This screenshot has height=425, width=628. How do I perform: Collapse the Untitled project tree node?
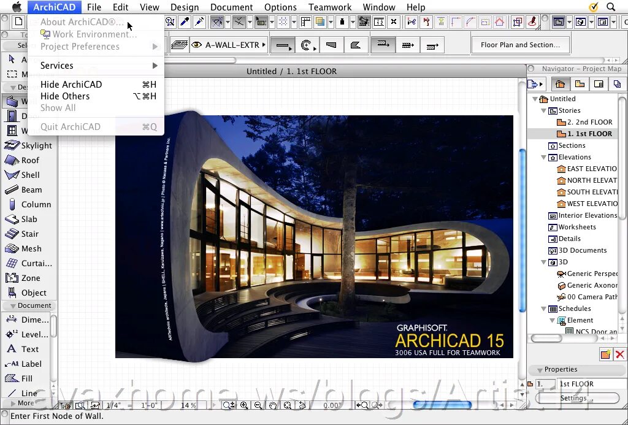point(535,99)
